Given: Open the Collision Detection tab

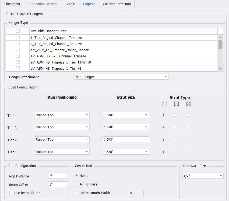Looking at the screenshot, I should click(117, 4).
